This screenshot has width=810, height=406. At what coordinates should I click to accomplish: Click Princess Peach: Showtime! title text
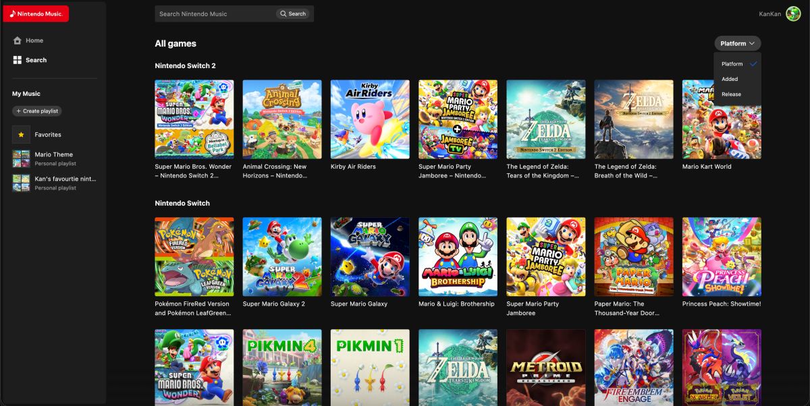click(722, 304)
